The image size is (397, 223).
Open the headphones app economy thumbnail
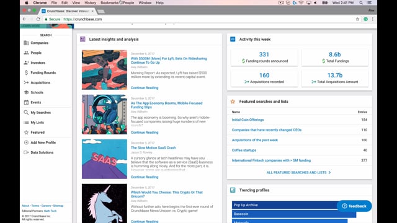tap(104, 114)
